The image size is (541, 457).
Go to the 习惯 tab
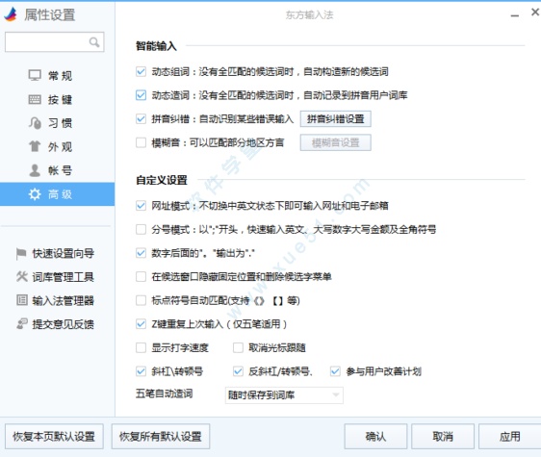57,123
